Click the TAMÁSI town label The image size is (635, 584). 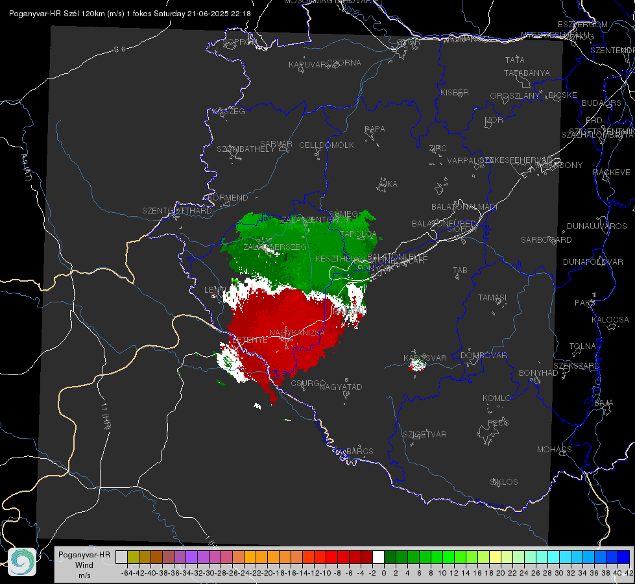click(x=492, y=297)
